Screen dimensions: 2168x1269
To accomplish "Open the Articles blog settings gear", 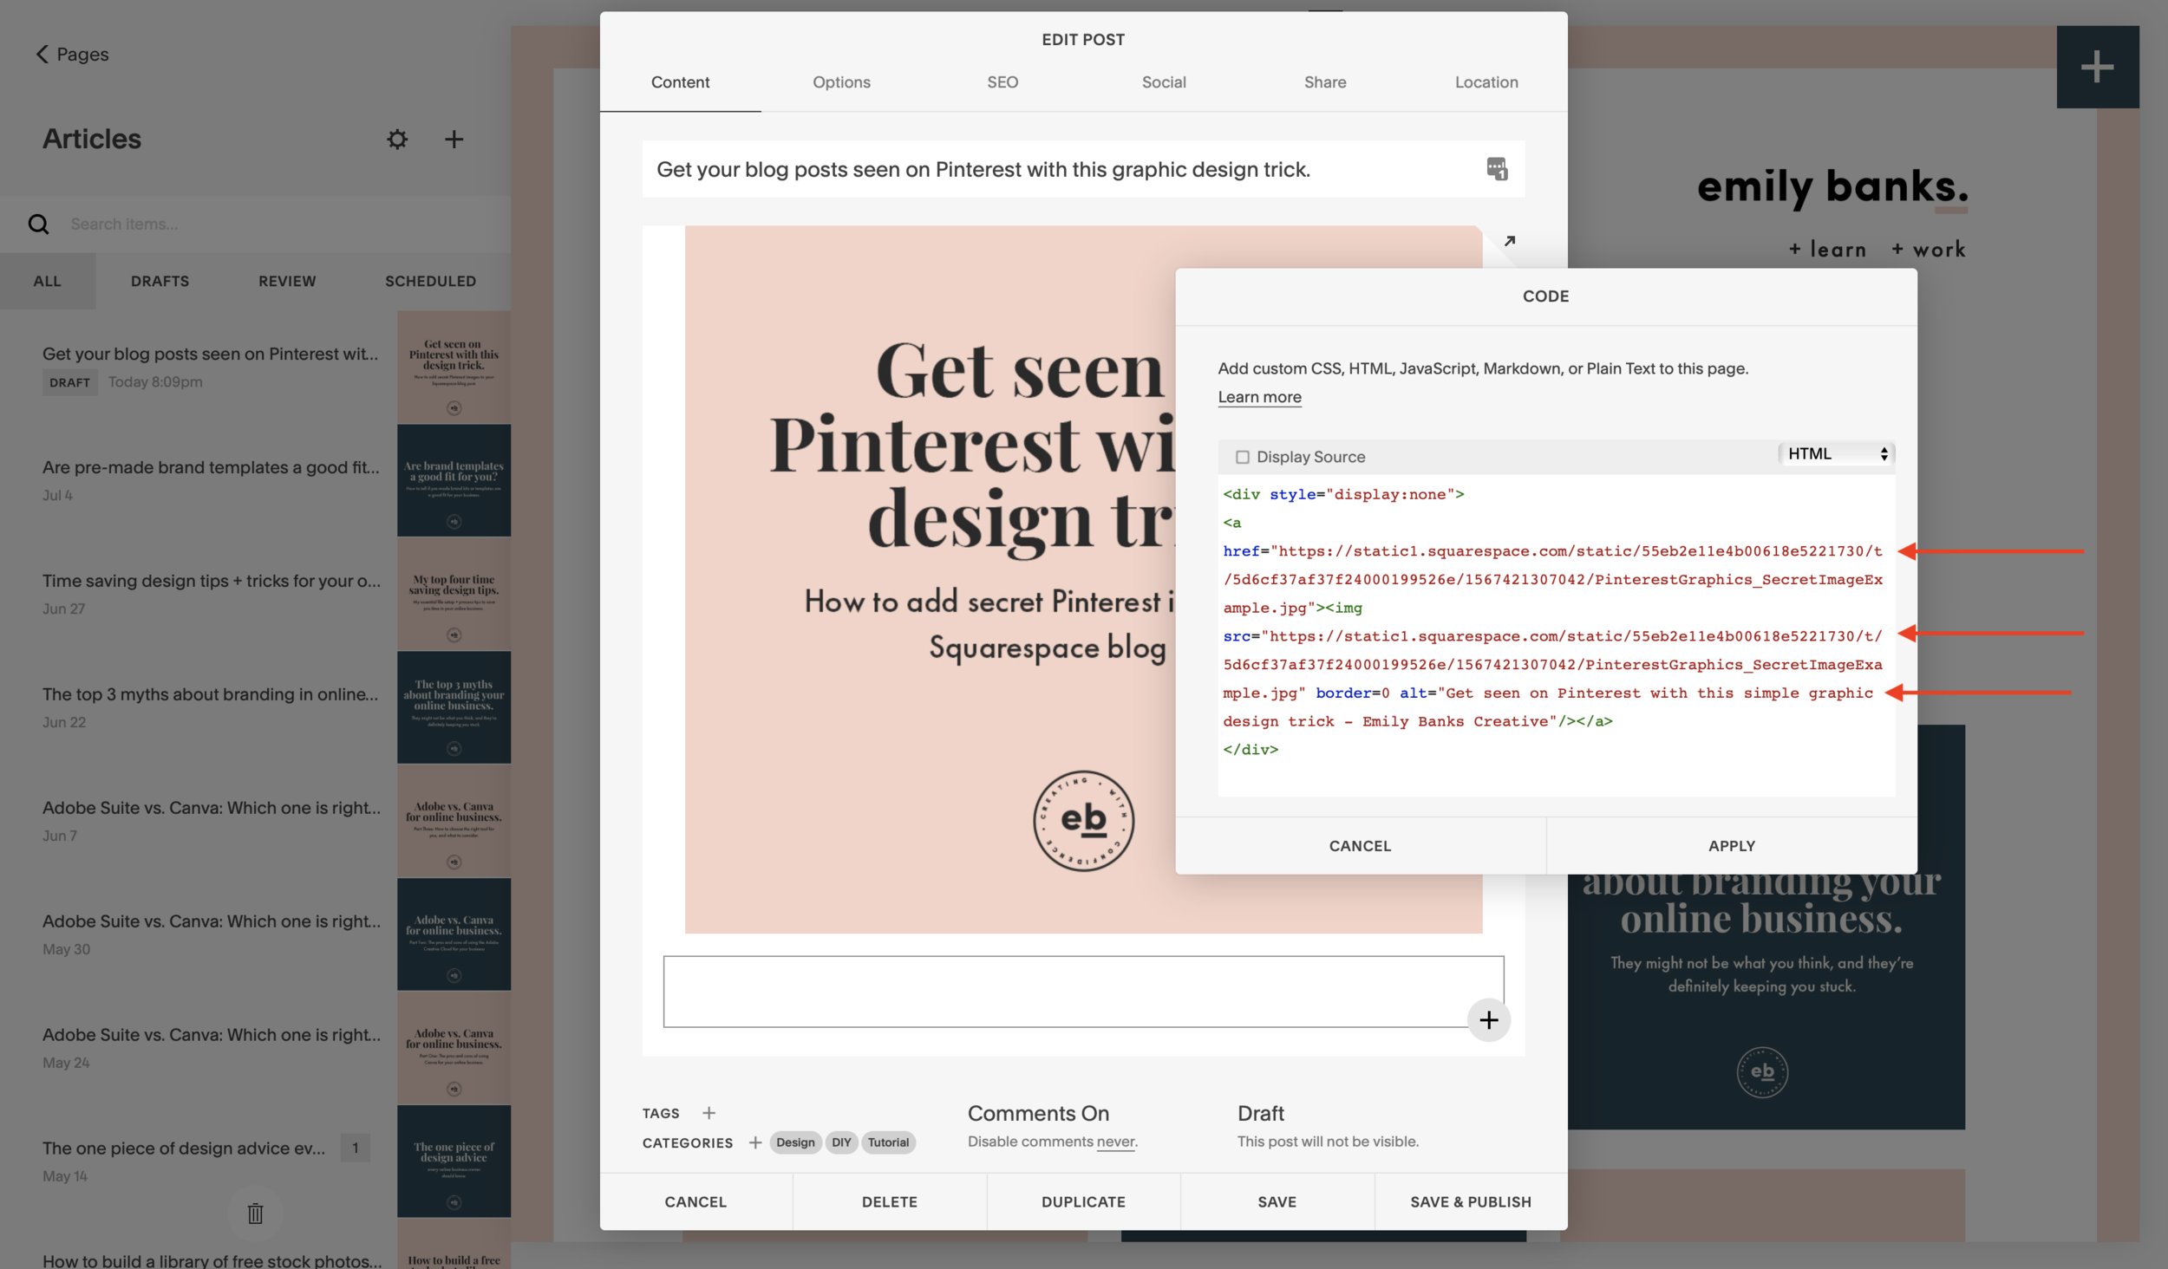I will (397, 139).
